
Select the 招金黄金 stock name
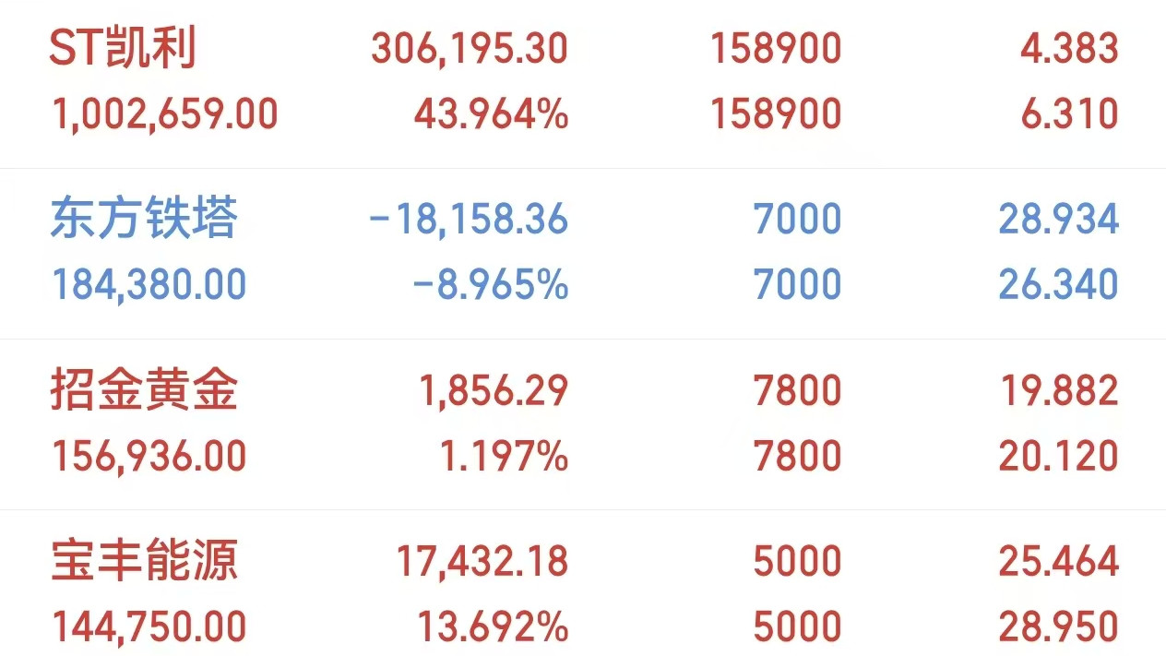[144, 390]
